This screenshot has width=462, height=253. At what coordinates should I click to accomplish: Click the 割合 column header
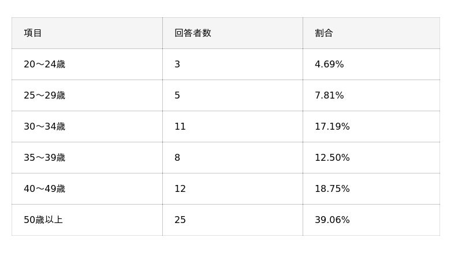pos(324,33)
